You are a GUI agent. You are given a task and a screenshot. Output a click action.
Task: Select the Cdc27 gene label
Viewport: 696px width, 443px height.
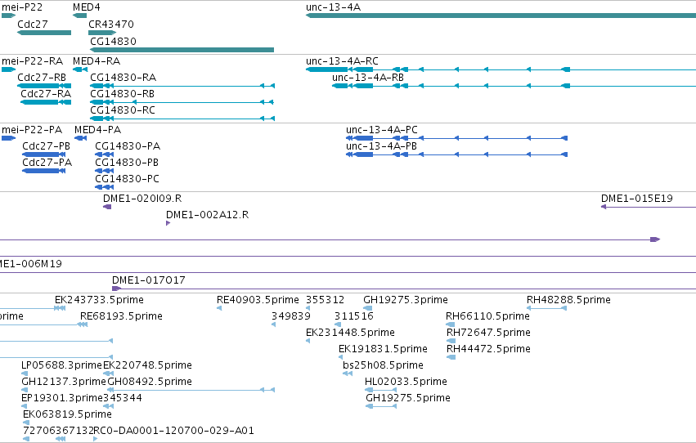coord(33,24)
